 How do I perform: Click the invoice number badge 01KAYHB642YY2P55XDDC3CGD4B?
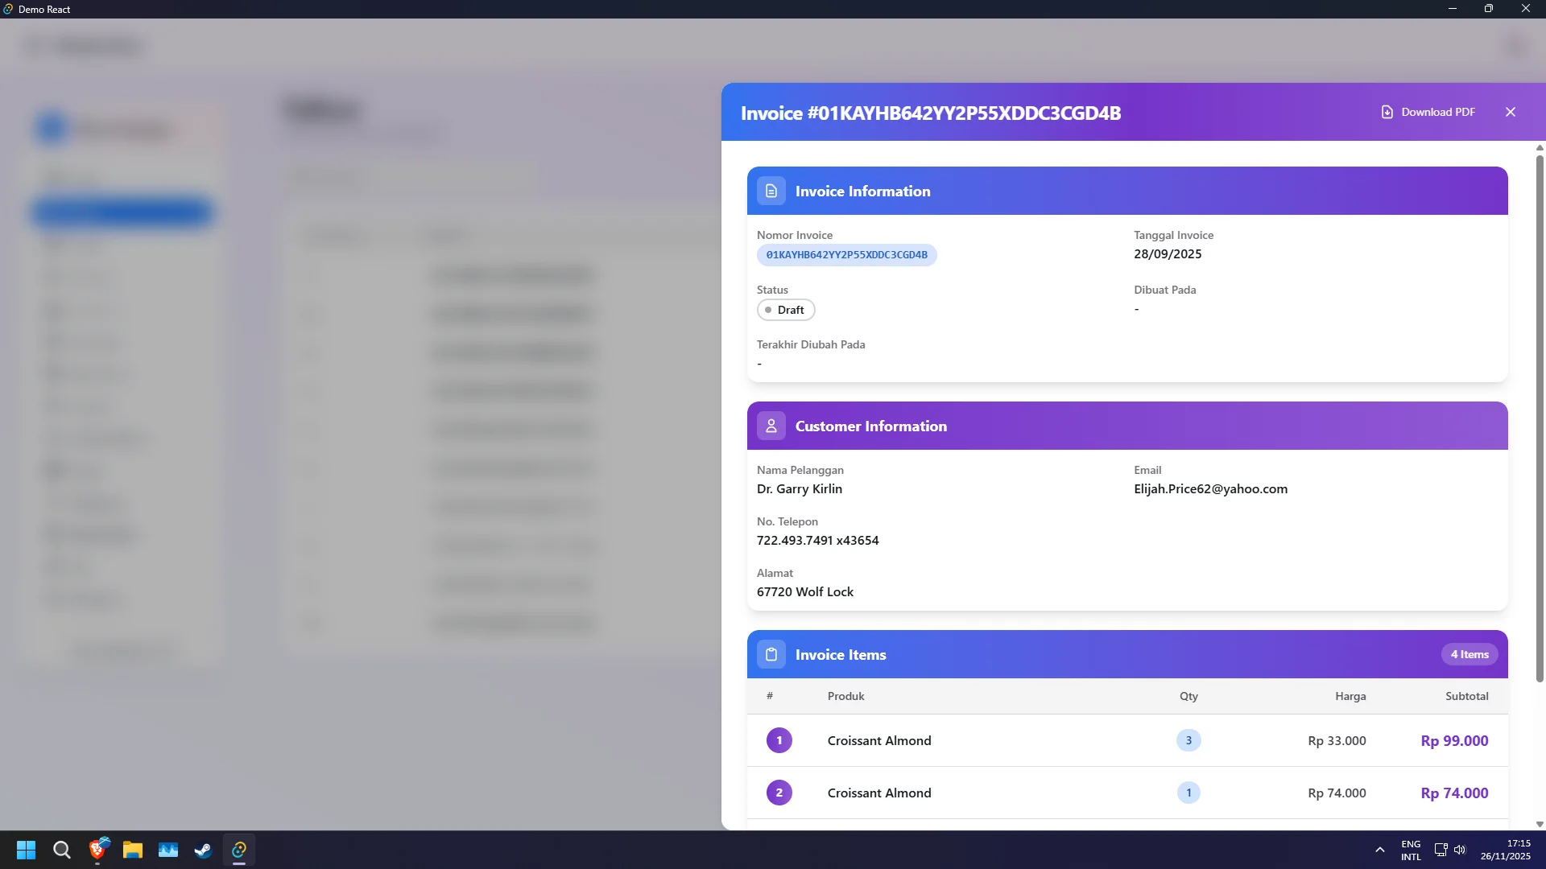tap(846, 255)
